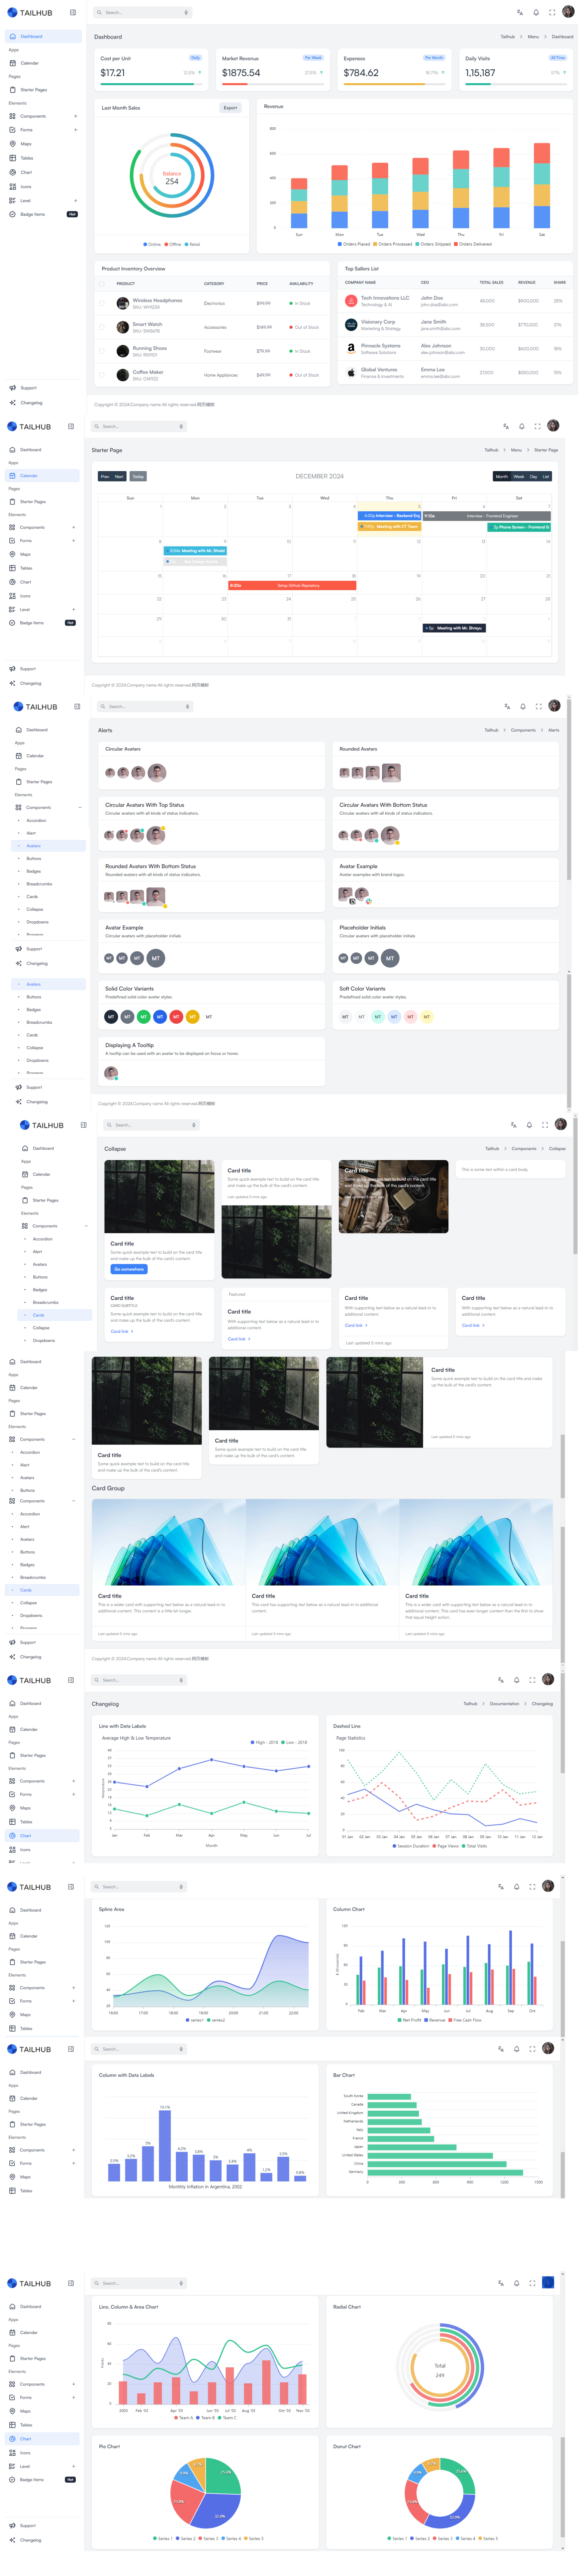Open the Setup Github Repository calendar event
Screen dimensions: 578x2576
tap(292, 585)
